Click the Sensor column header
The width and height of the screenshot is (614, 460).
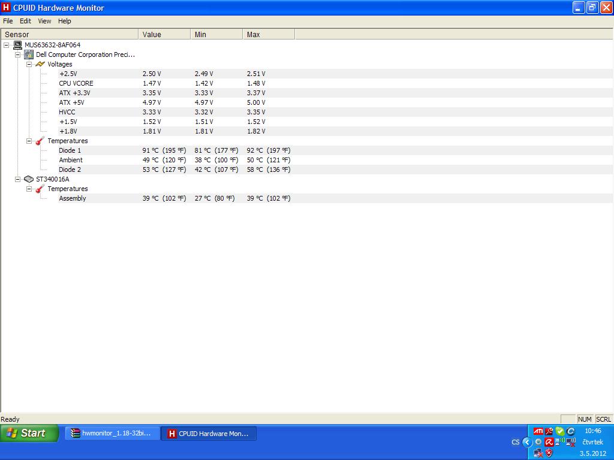pyautogui.click(x=70, y=34)
